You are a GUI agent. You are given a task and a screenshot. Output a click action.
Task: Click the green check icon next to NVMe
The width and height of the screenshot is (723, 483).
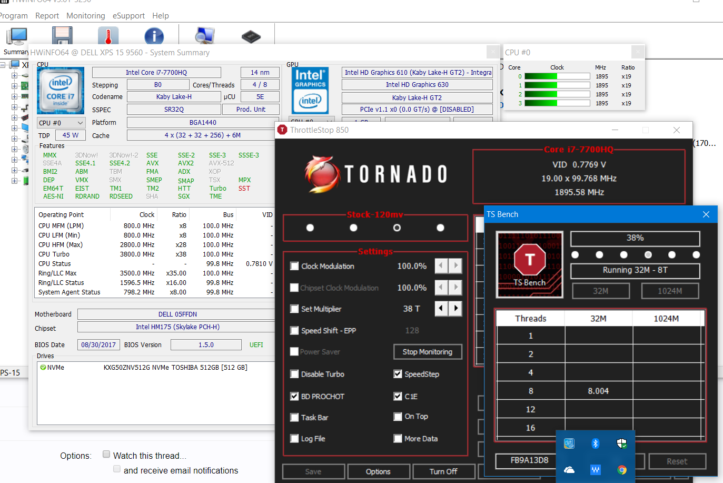tap(43, 368)
